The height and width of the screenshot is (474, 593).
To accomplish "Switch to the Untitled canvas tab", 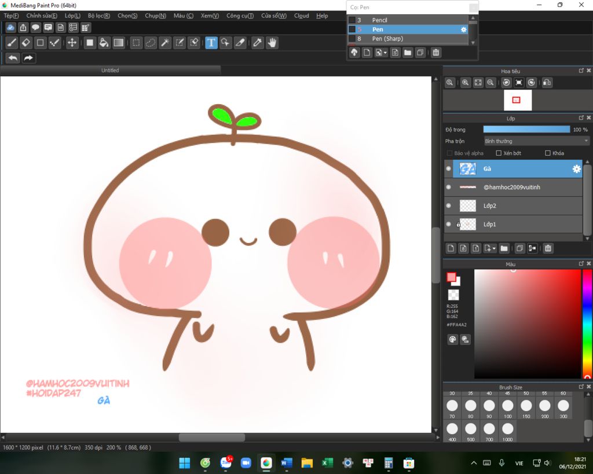I will tap(110, 70).
